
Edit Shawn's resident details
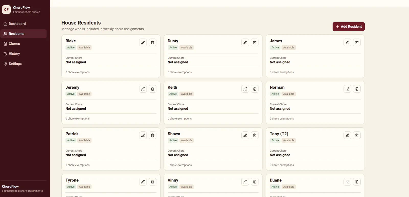click(245, 135)
